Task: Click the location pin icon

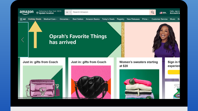Action: 37,13
